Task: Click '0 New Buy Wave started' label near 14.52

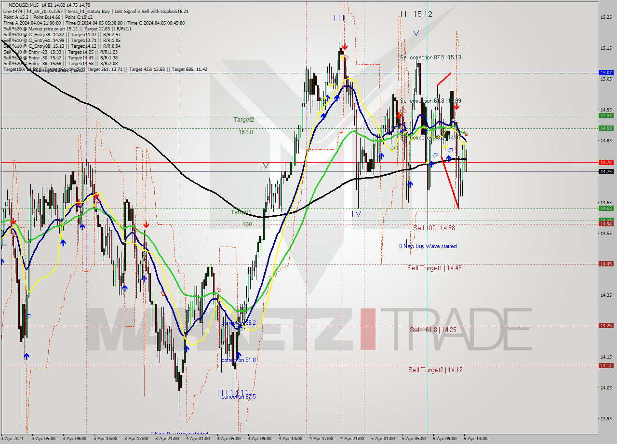Action: coord(428,246)
